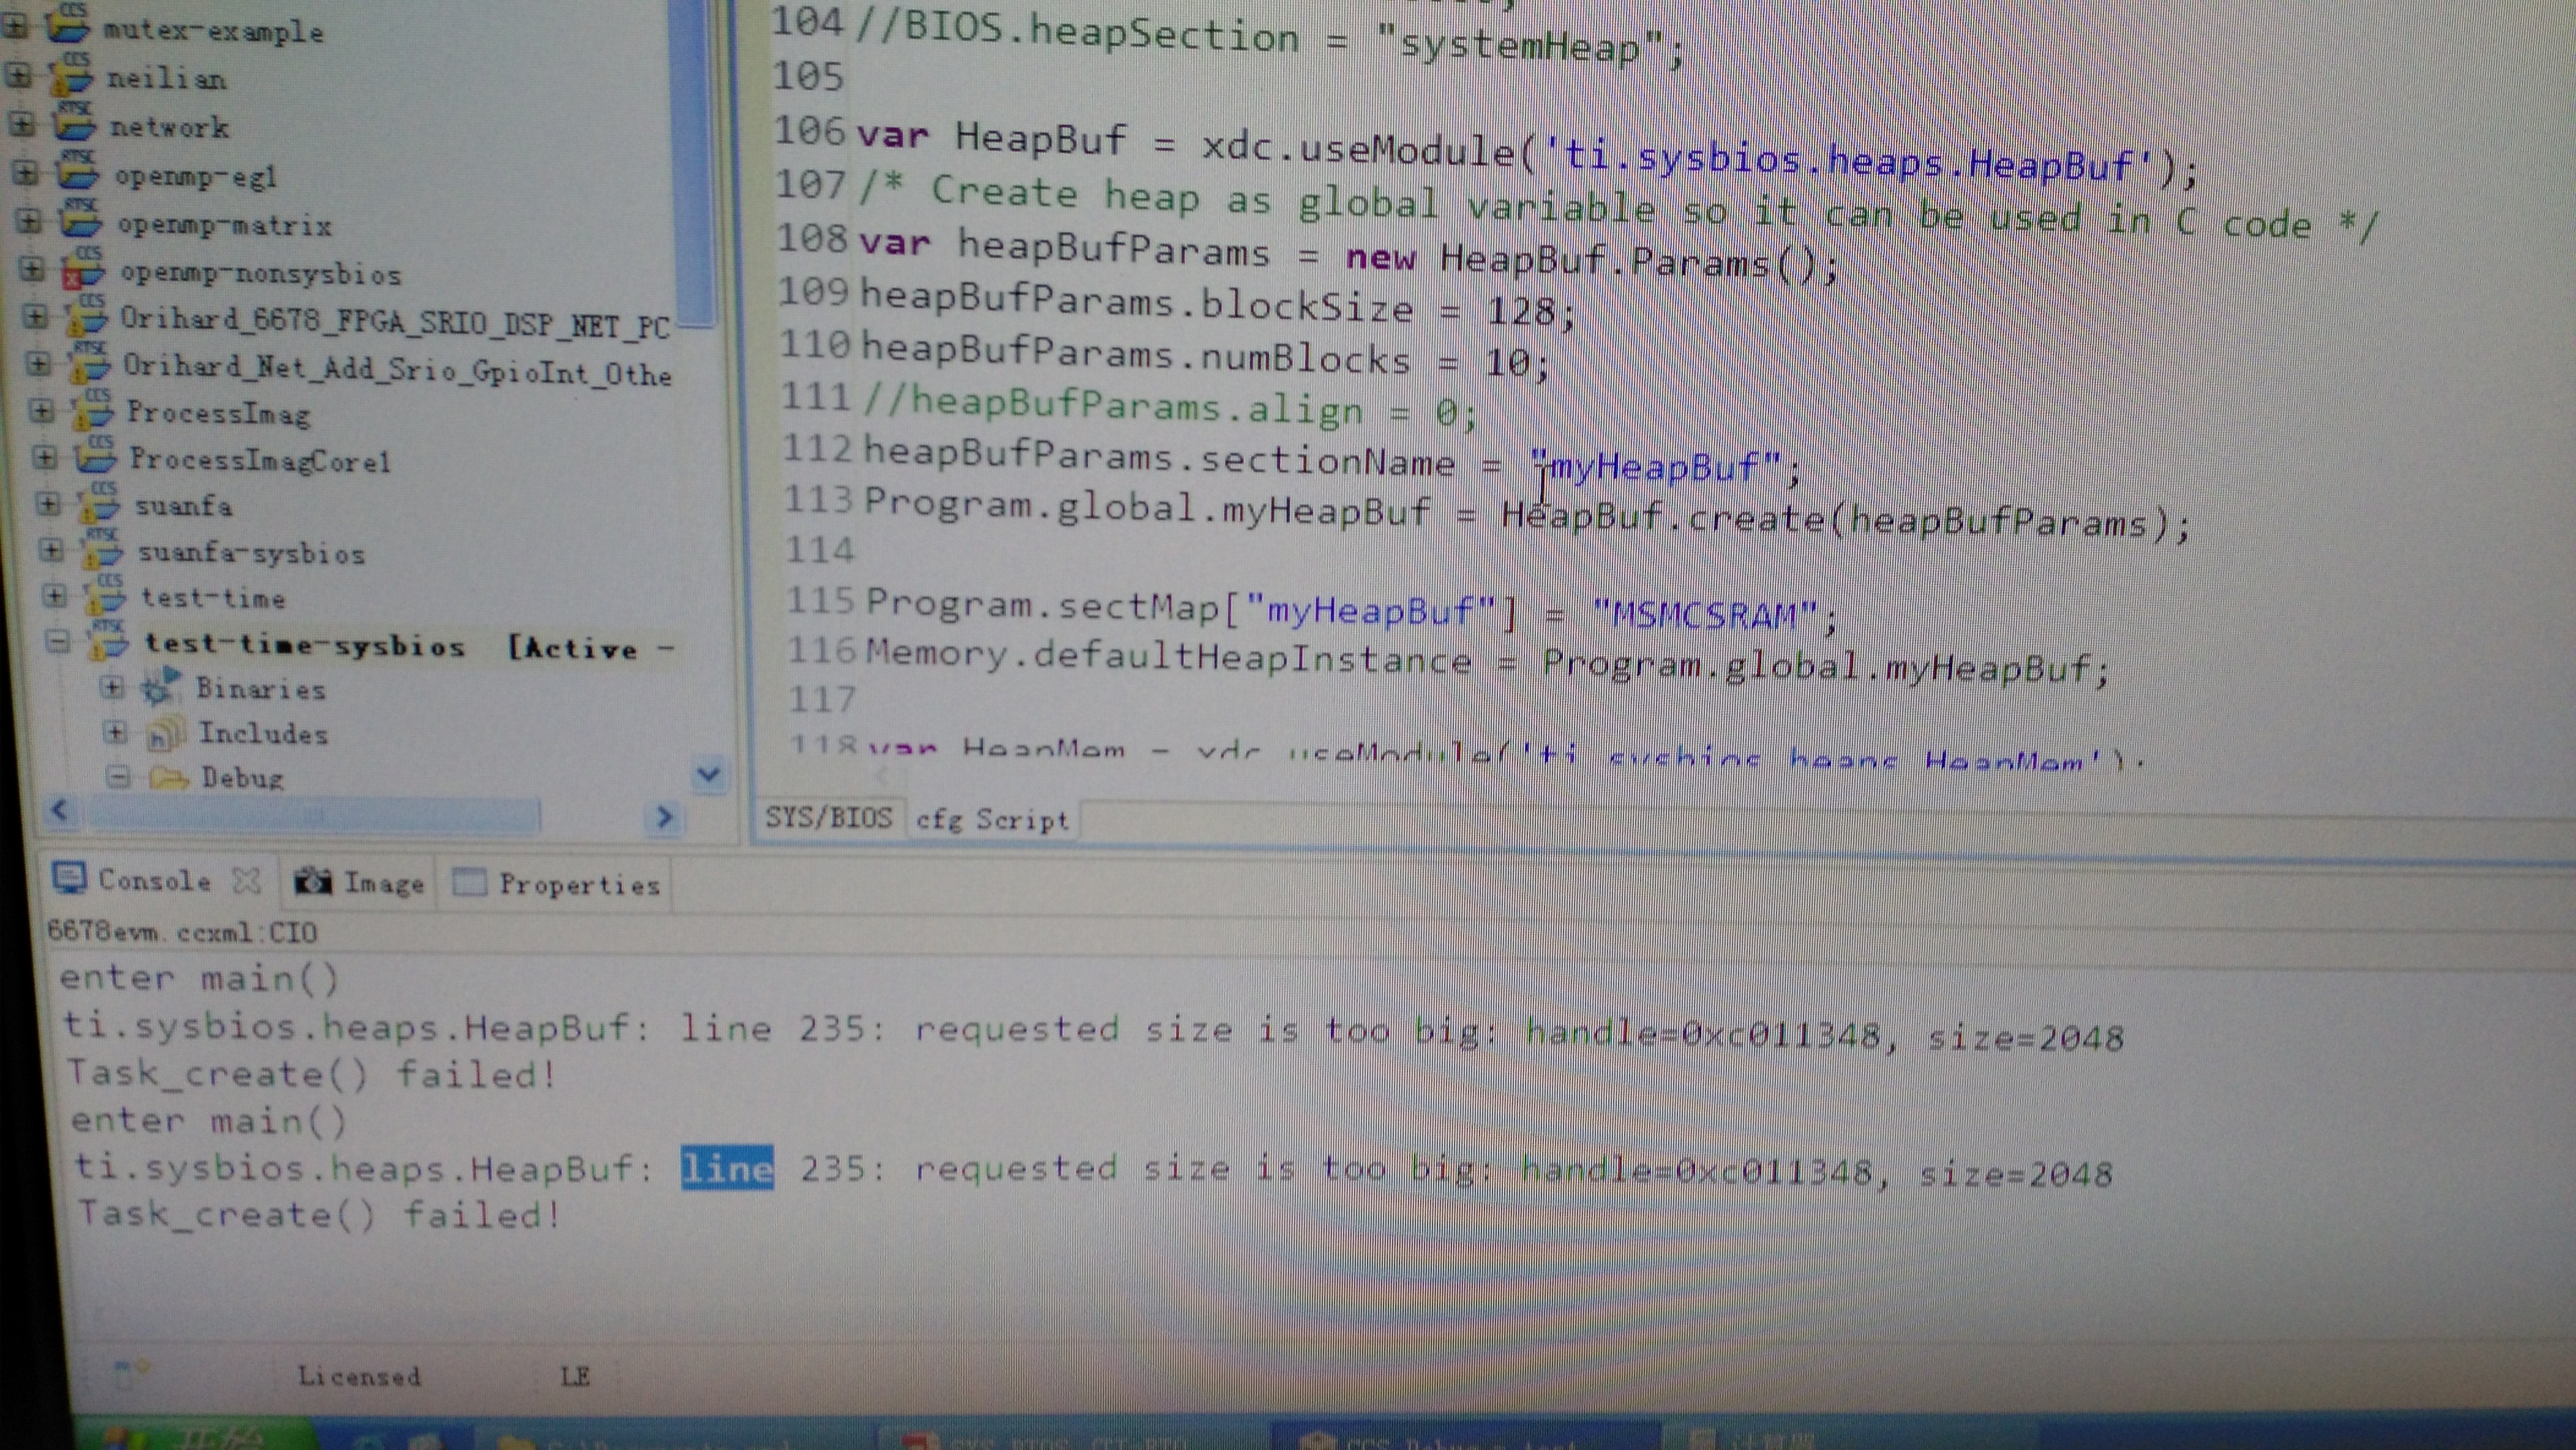Viewport: 2576px width, 1450px height.
Task: Click the Image tab camera icon
Action: 312,881
